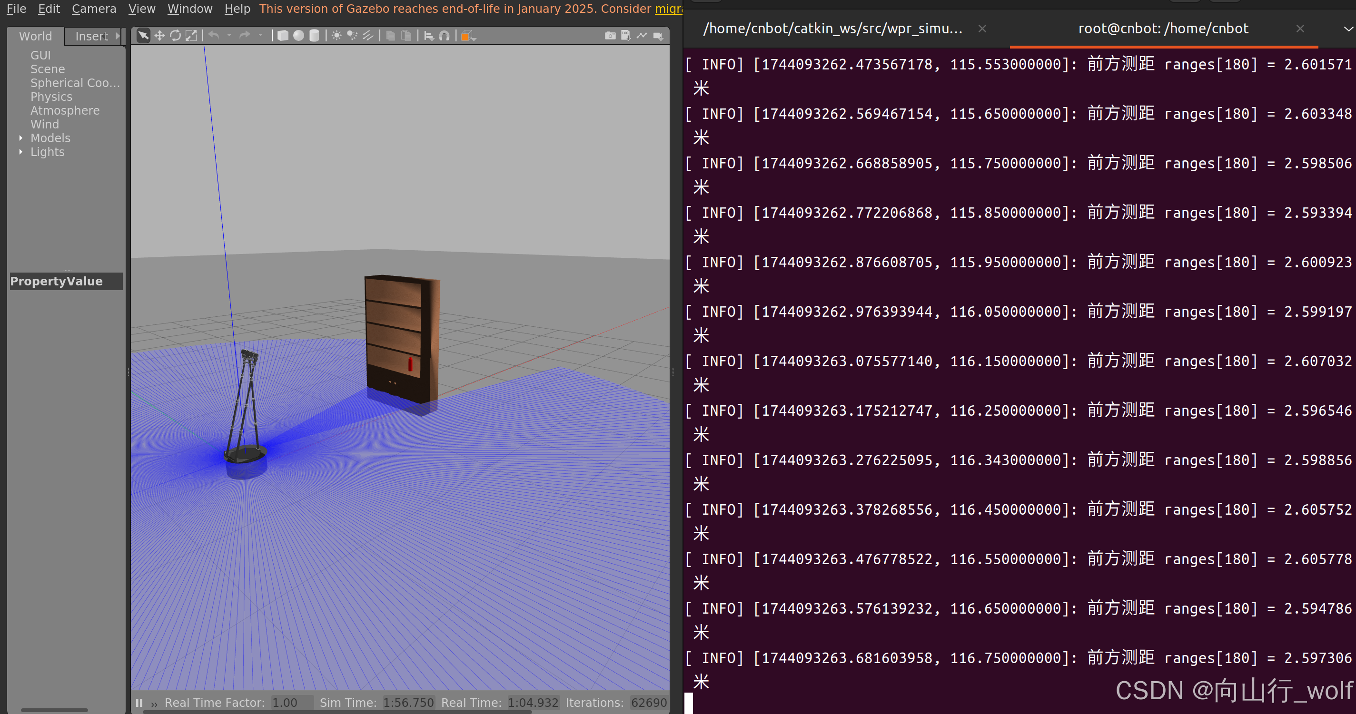Viewport: 1356px width, 714px height.
Task: Click the Iterations value 62690
Action: [649, 703]
